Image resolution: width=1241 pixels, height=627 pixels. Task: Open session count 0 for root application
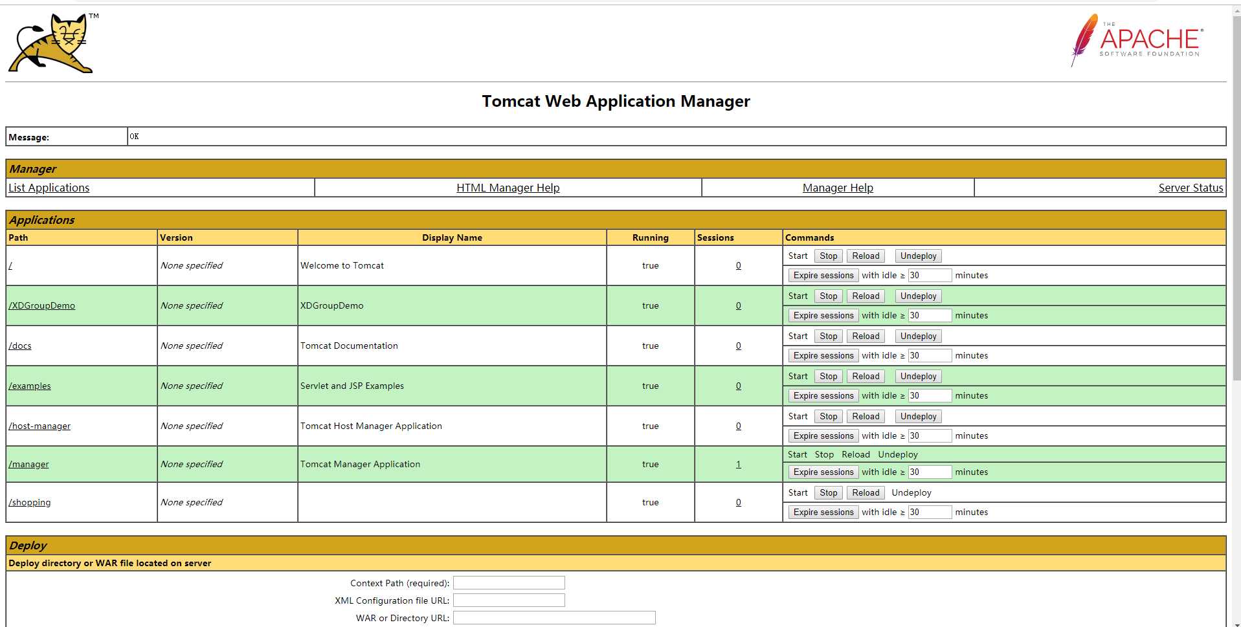coord(738,265)
